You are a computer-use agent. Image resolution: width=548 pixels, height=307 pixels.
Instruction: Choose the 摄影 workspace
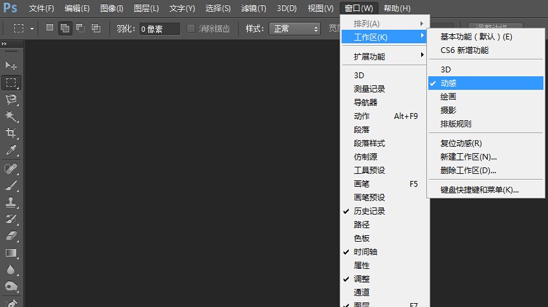coord(448,110)
